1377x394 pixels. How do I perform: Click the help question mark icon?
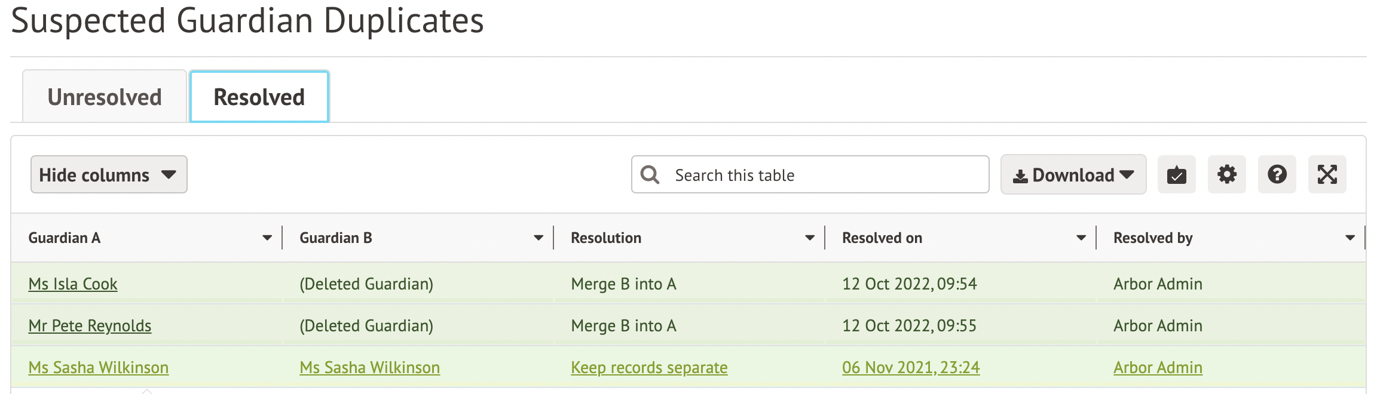[1277, 175]
